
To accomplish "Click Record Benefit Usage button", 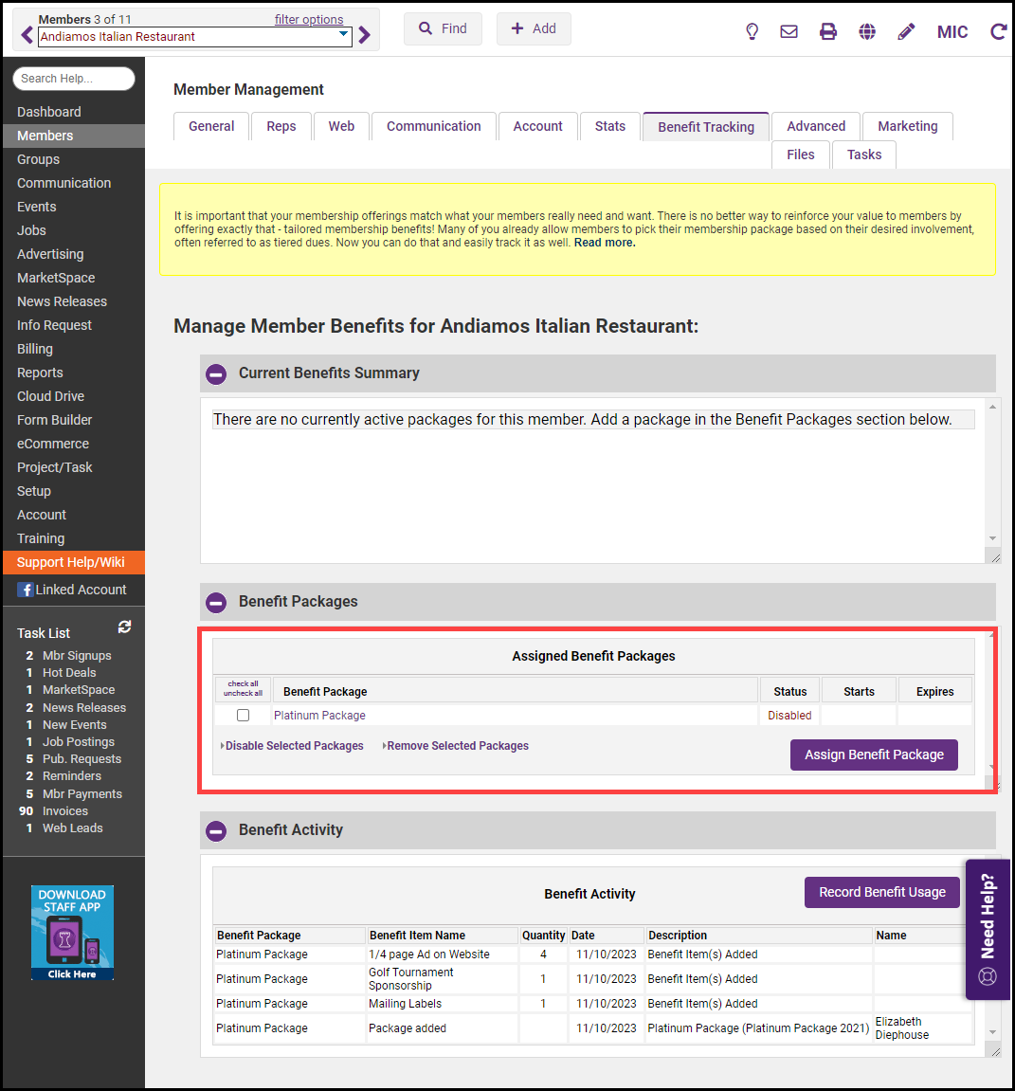I will pyautogui.click(x=881, y=892).
